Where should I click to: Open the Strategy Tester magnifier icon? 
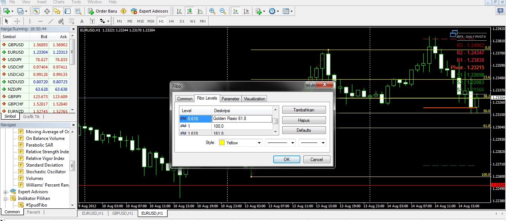click(78, 11)
